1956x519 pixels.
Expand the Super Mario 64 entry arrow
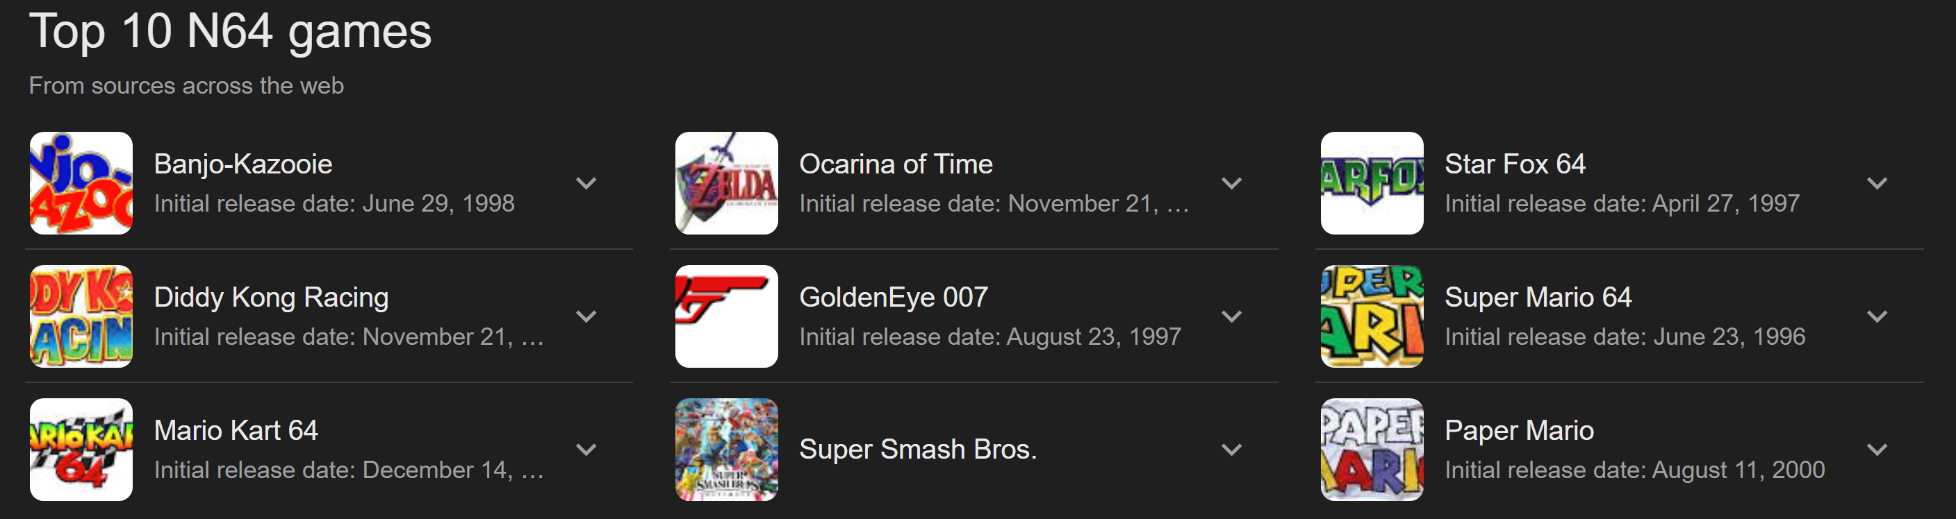1877,316
